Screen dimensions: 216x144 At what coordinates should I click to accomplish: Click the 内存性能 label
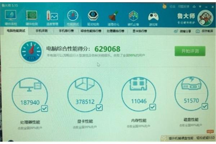[139, 121]
